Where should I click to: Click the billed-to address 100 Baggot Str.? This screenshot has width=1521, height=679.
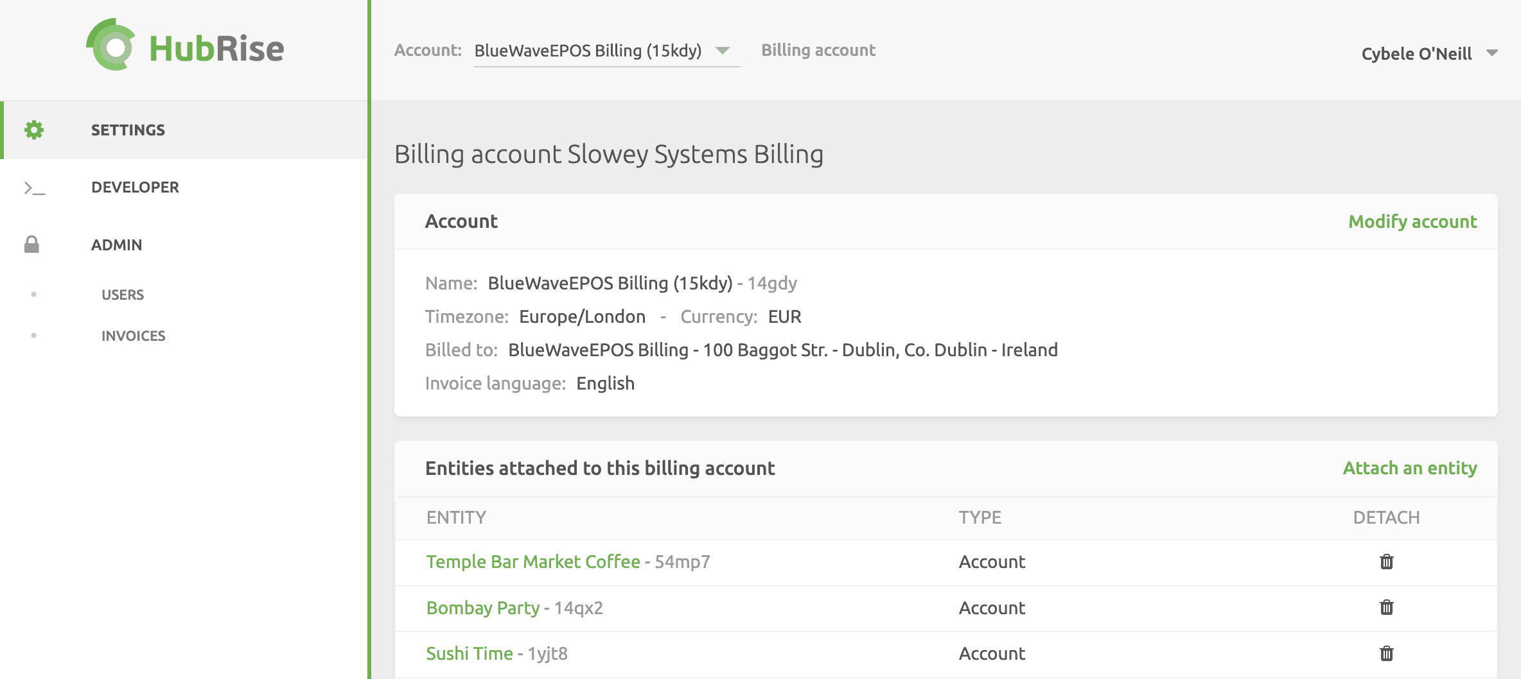click(x=766, y=350)
